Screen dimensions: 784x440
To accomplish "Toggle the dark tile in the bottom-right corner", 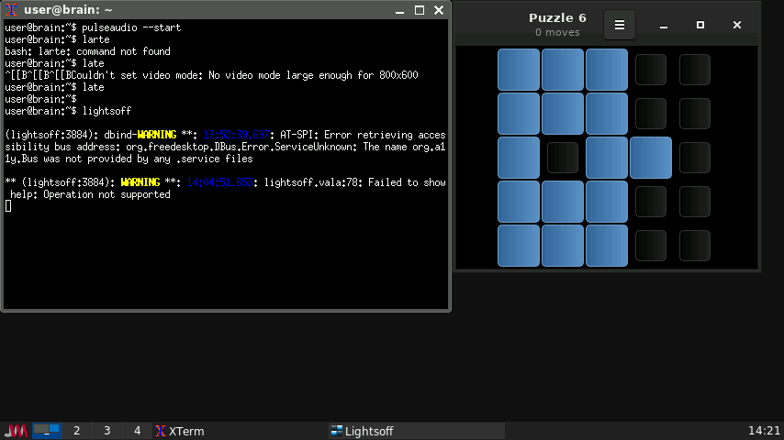I will [x=695, y=246].
